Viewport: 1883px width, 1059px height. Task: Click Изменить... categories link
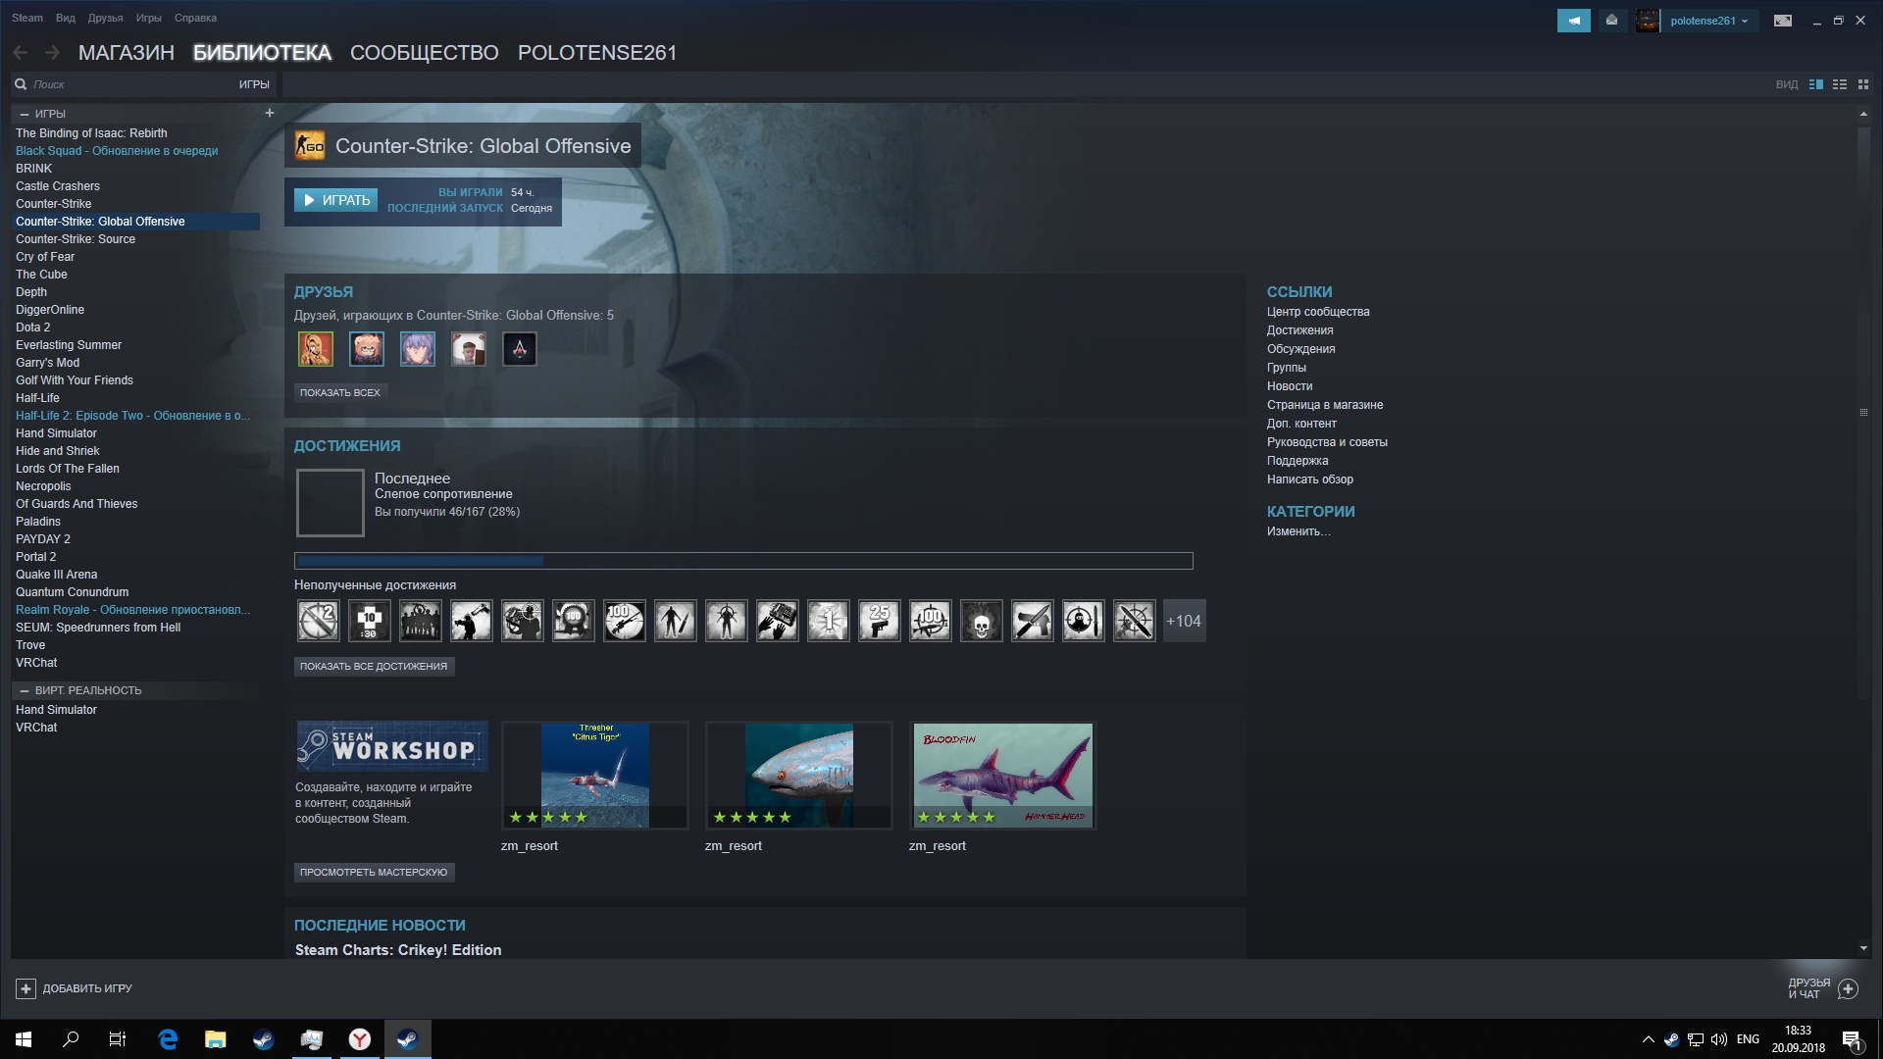pos(1298,531)
